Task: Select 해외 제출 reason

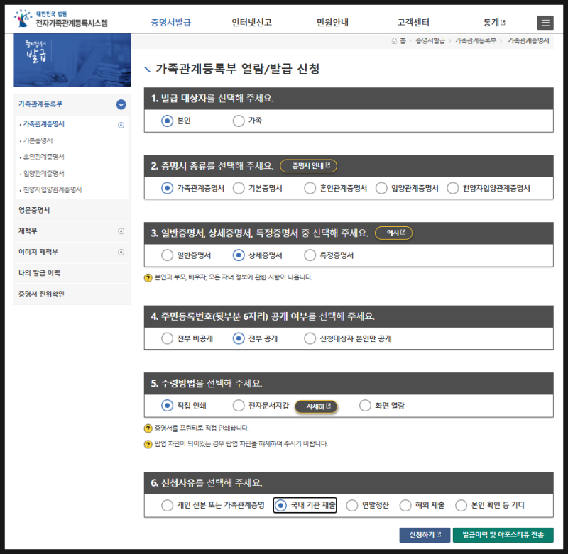Action: [405, 505]
